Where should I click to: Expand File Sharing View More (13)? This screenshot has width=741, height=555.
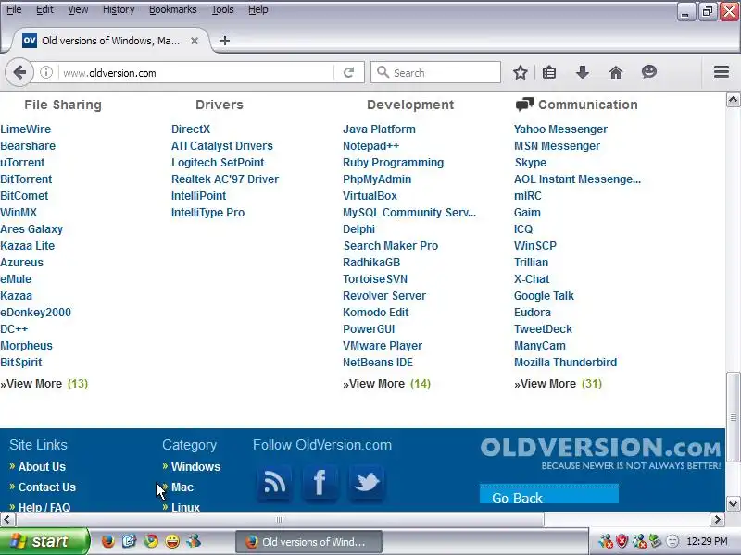[44, 384]
